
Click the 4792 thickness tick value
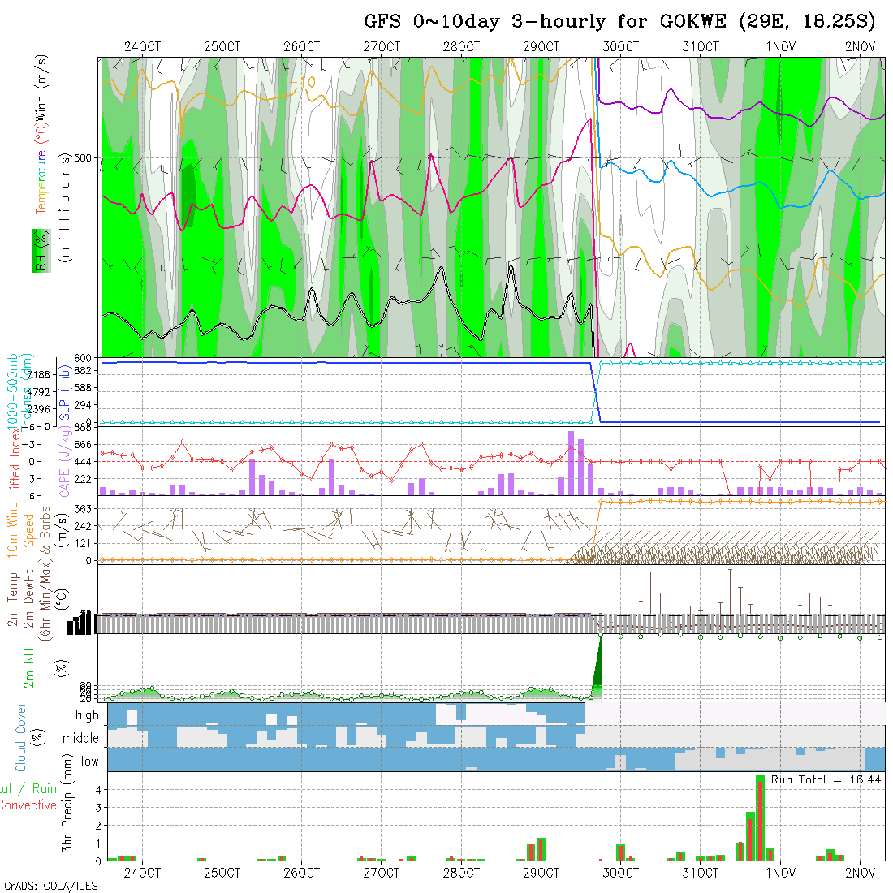point(39,392)
